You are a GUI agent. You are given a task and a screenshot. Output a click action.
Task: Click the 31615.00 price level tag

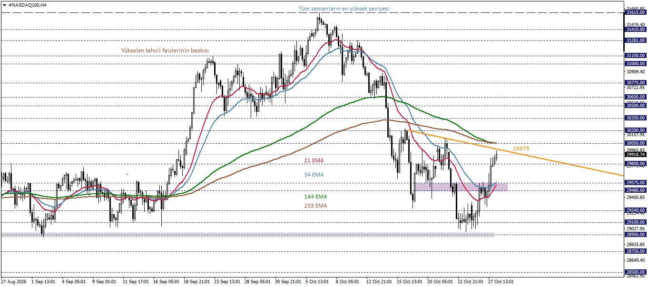pos(635,12)
